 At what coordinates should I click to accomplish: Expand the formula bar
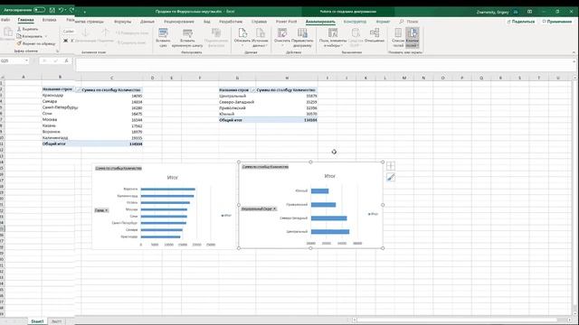click(574, 62)
